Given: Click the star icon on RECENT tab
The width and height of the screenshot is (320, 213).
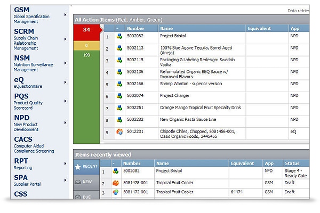Looking at the screenshot, I should 77,167.
